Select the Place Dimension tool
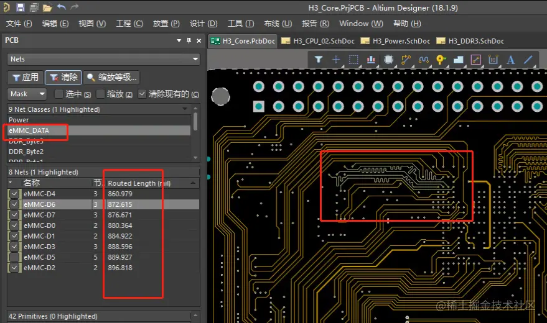 coord(493,60)
